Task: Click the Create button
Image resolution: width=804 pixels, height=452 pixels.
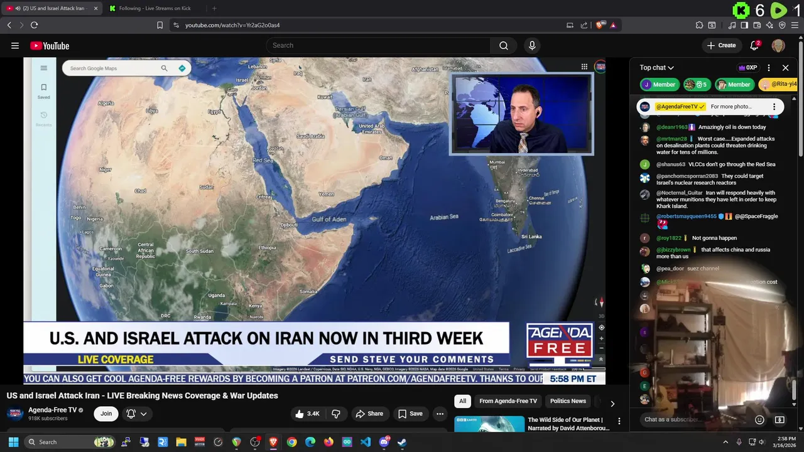Action: click(x=721, y=45)
